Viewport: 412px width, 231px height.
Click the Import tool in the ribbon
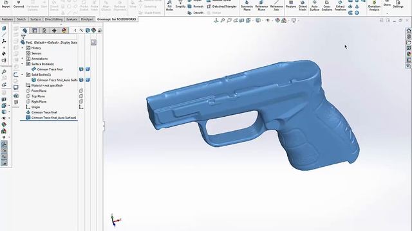point(6,4)
